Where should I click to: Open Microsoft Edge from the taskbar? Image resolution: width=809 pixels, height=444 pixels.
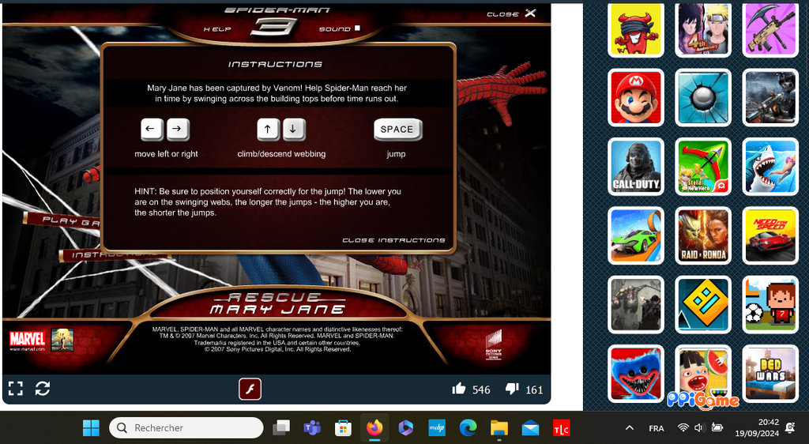pyautogui.click(x=468, y=427)
